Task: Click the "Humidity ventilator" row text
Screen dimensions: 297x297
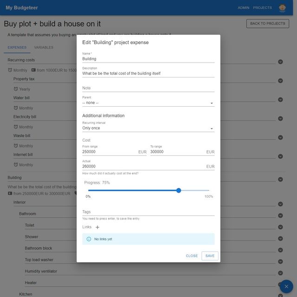Action: tap(41, 271)
